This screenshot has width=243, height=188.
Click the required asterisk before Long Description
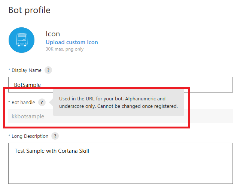[9, 136]
